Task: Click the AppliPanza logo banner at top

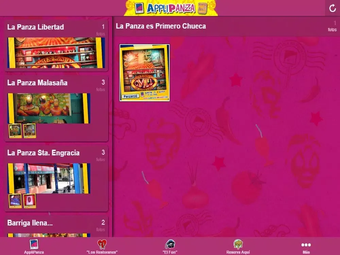Action: pos(171,8)
